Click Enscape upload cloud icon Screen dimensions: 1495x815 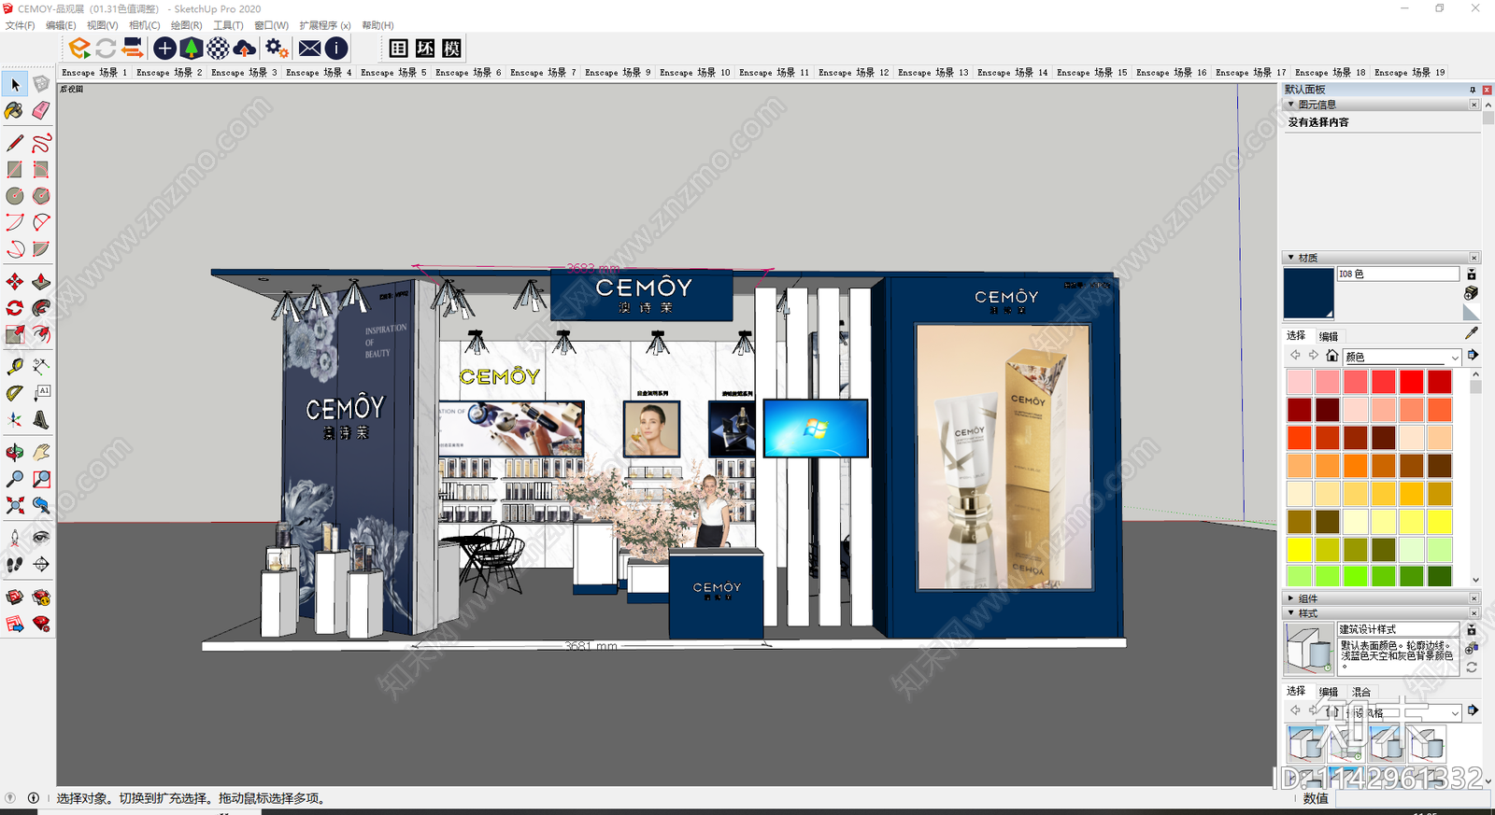(x=244, y=48)
